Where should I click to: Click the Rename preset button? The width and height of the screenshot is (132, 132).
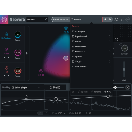click(x=96, y=92)
